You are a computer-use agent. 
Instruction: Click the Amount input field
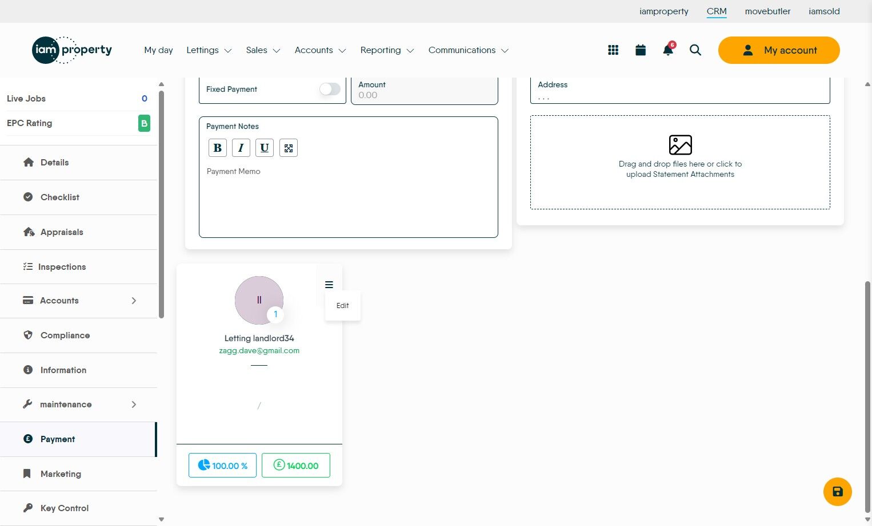425,90
